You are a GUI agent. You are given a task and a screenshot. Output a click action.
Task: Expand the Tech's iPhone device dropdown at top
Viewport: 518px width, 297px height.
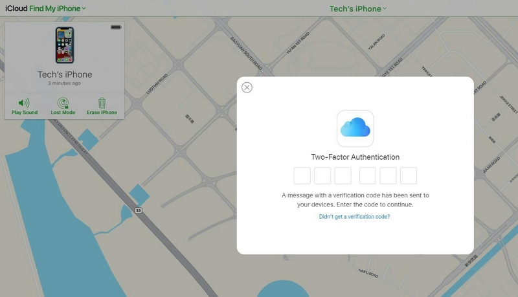click(358, 9)
